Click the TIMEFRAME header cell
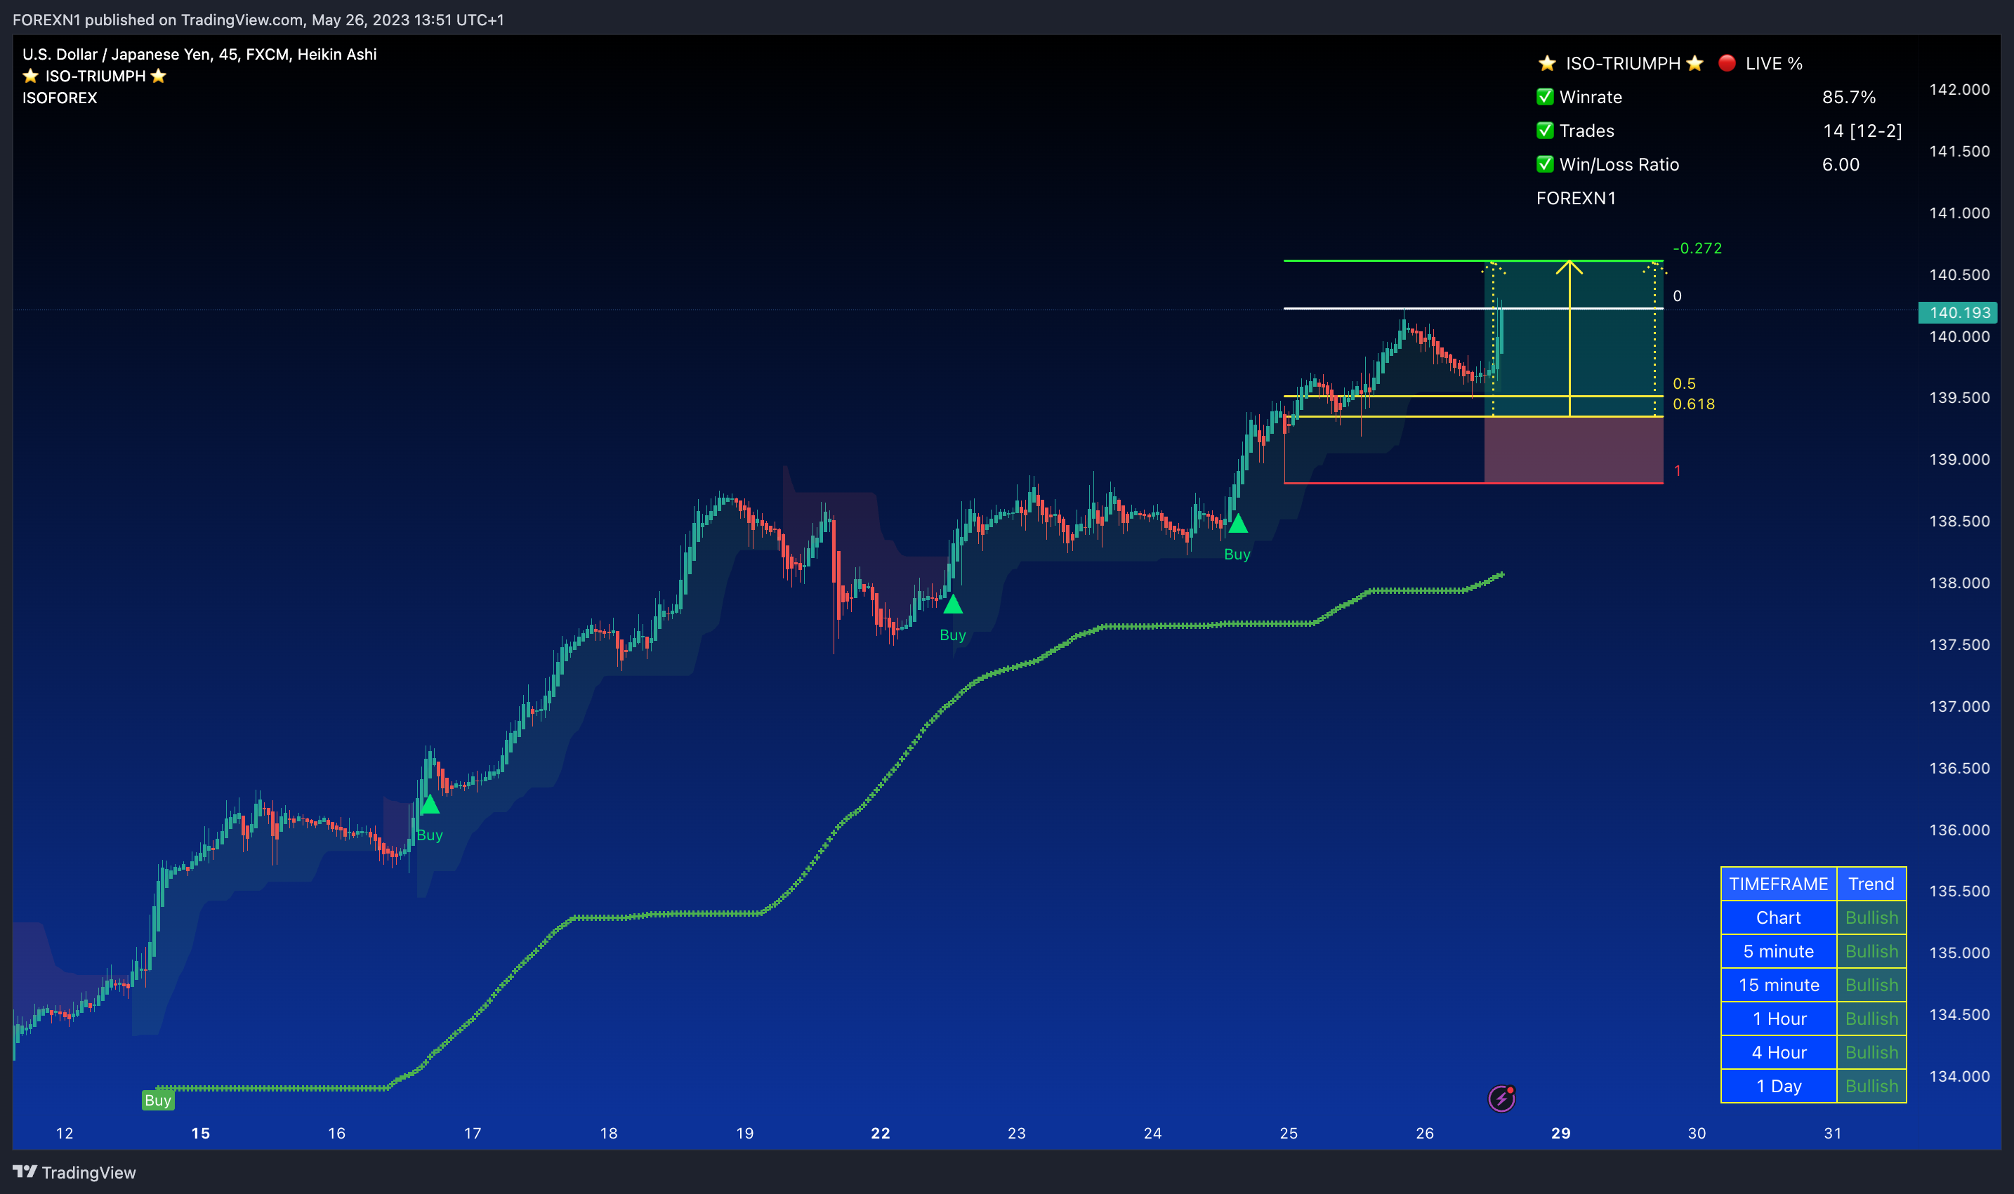Image resolution: width=2014 pixels, height=1194 pixels. (x=1778, y=884)
